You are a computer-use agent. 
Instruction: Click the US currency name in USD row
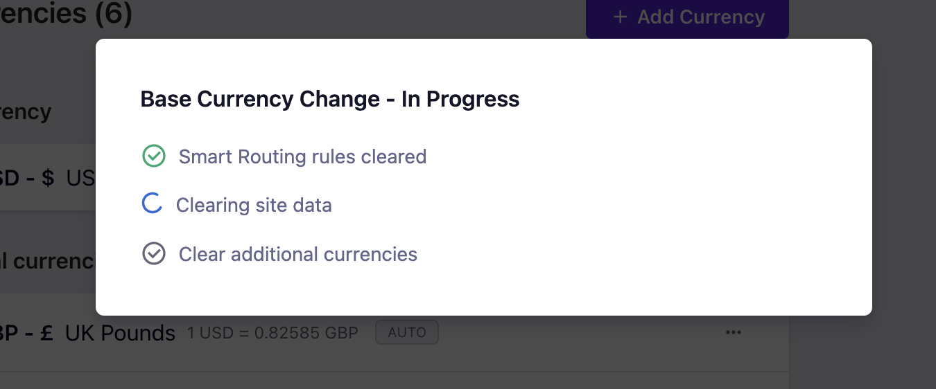(80, 178)
